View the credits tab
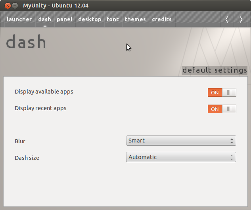The width and height of the screenshot is (251, 210). [162, 19]
